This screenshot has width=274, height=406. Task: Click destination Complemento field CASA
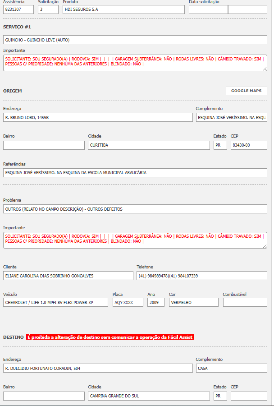[x=232, y=368]
